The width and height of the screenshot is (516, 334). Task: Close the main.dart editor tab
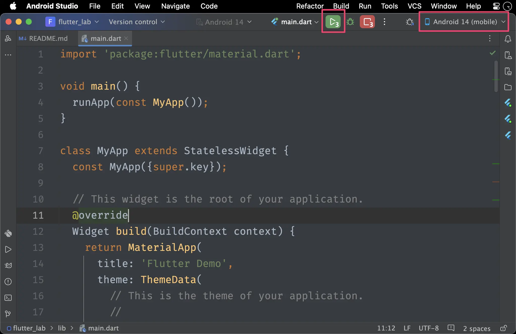coord(126,38)
